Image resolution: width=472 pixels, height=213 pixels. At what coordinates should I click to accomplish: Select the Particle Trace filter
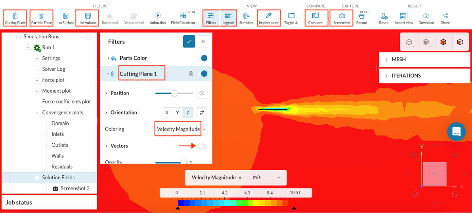tap(41, 18)
